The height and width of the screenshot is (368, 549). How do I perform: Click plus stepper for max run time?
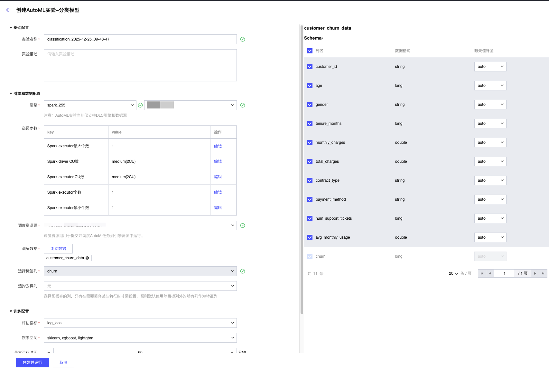pos(232,352)
